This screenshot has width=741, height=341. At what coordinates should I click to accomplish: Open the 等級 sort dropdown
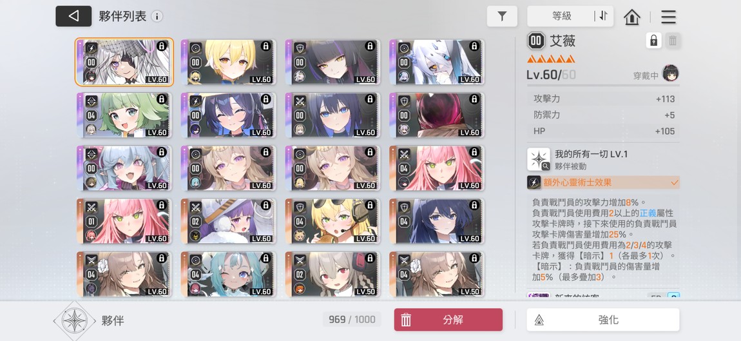coord(561,16)
